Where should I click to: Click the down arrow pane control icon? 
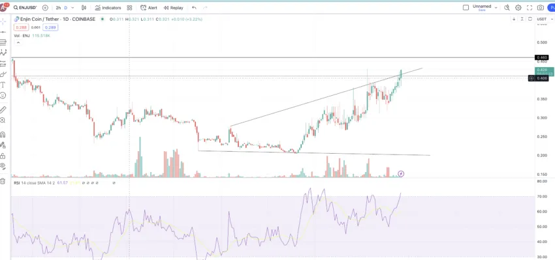click(514, 19)
